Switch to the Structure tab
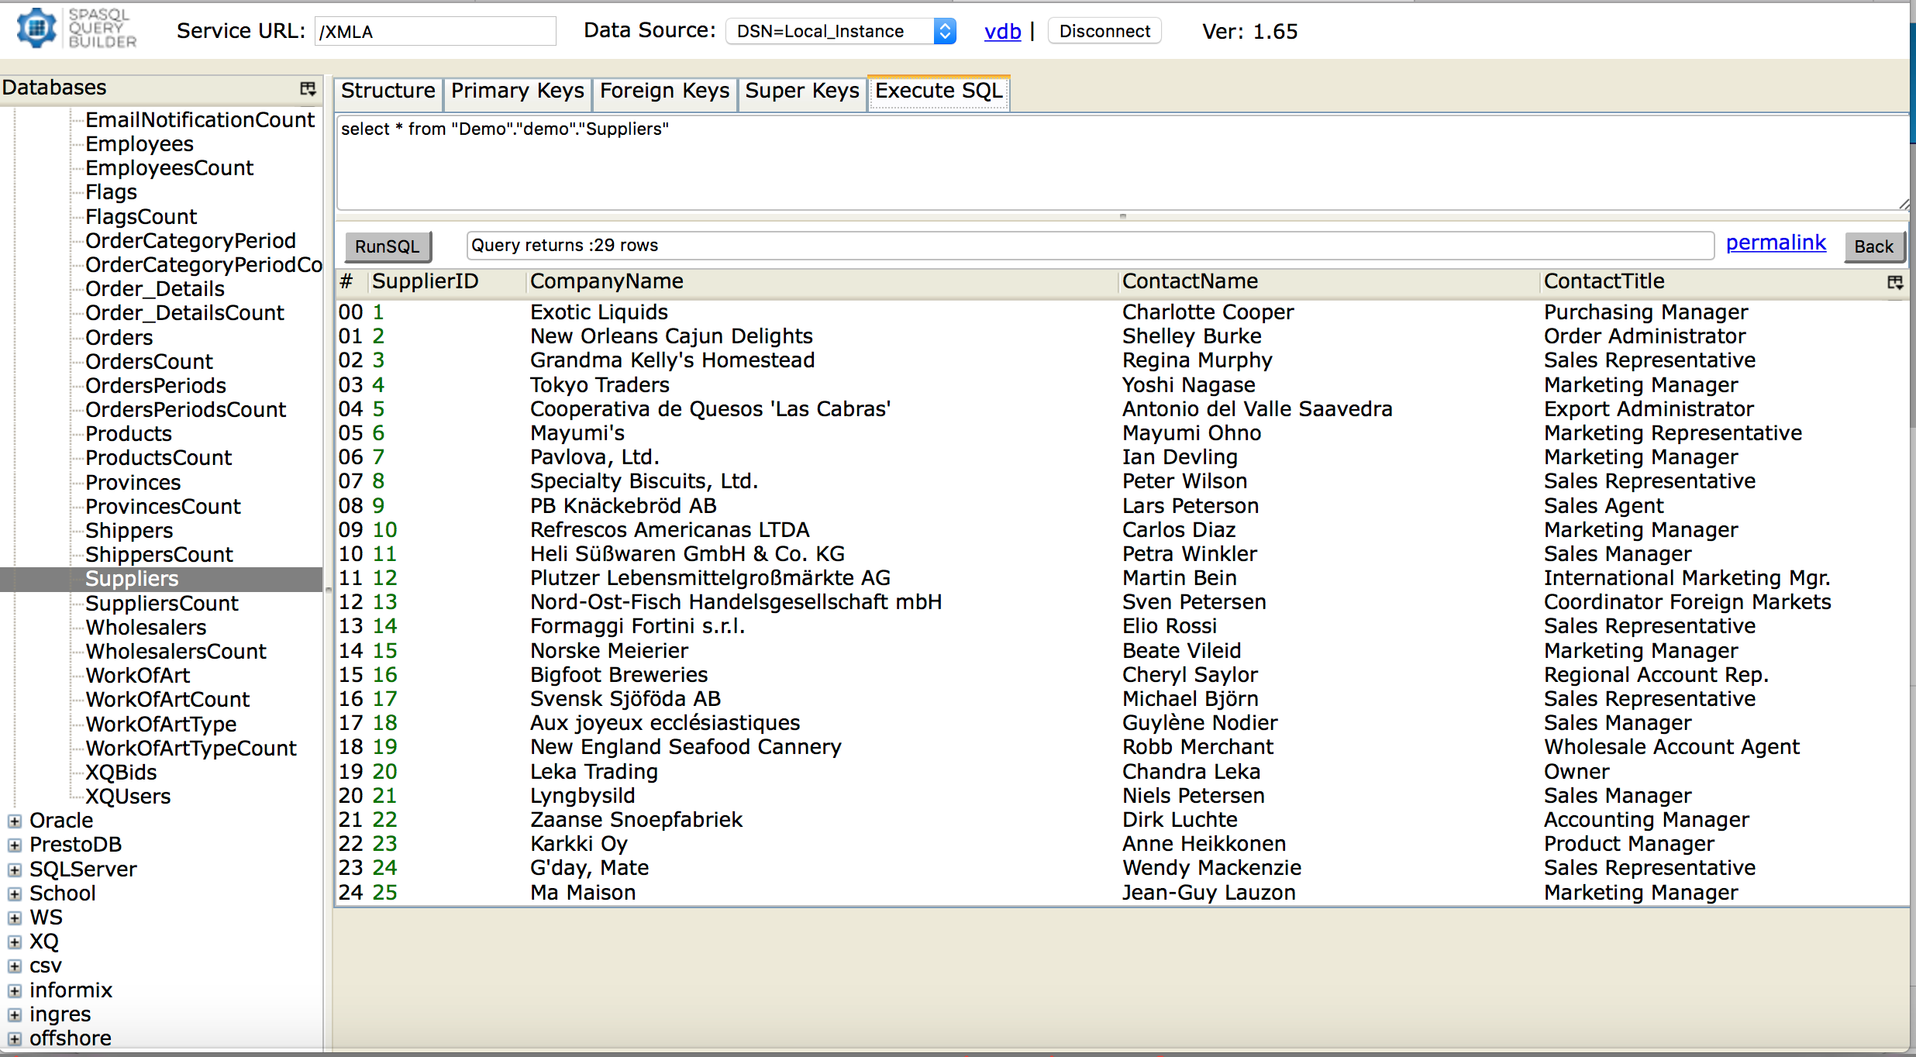The image size is (1916, 1057). 387,91
